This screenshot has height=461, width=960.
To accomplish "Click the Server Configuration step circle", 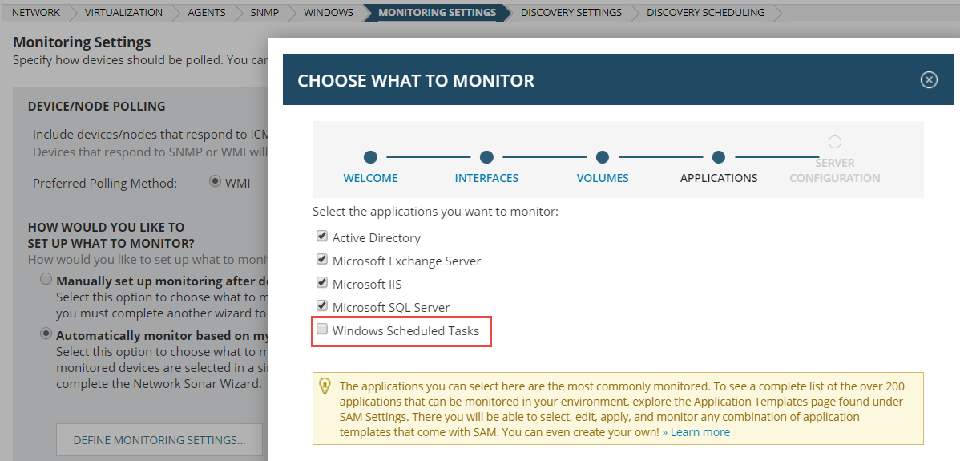I will 835,142.
